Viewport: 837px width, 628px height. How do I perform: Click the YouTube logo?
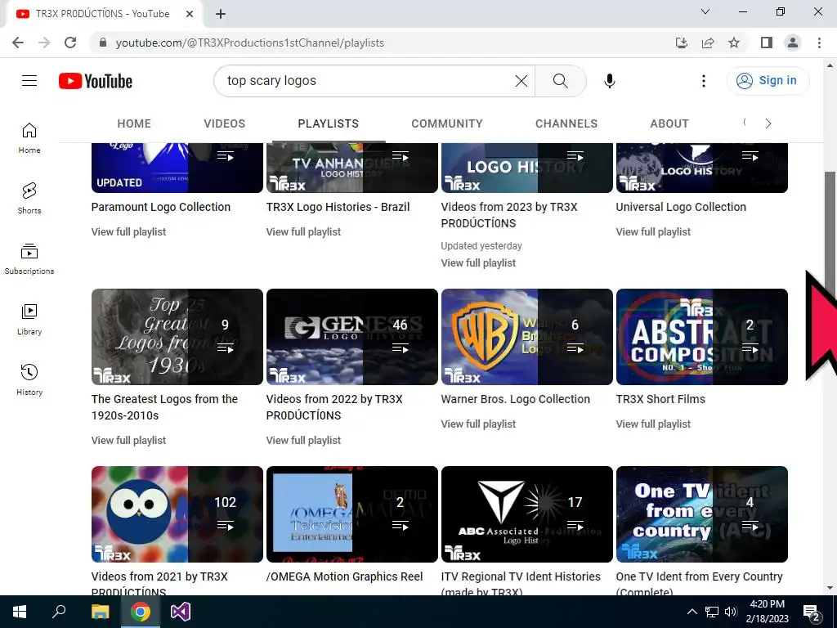(x=96, y=81)
